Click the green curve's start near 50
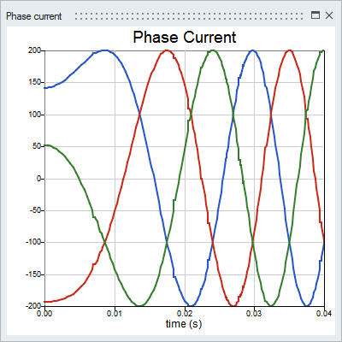The image size is (342, 342). [46, 145]
